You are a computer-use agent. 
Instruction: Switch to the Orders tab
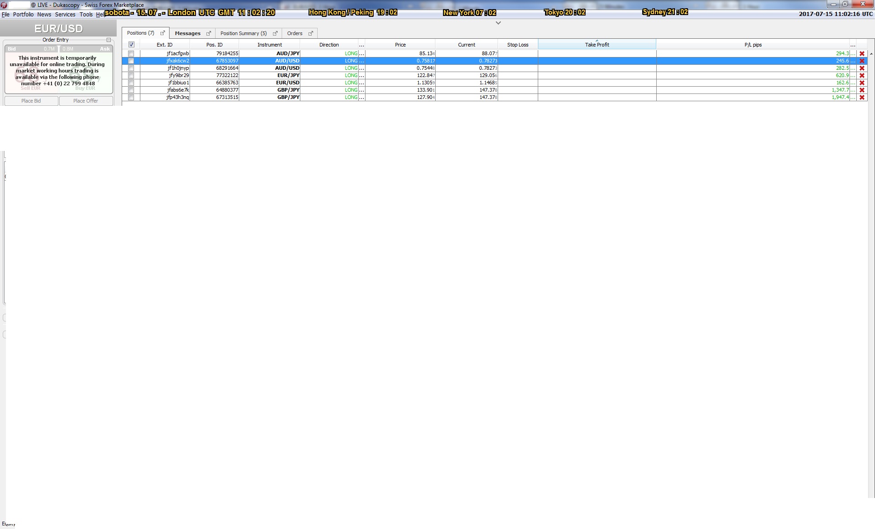click(294, 33)
